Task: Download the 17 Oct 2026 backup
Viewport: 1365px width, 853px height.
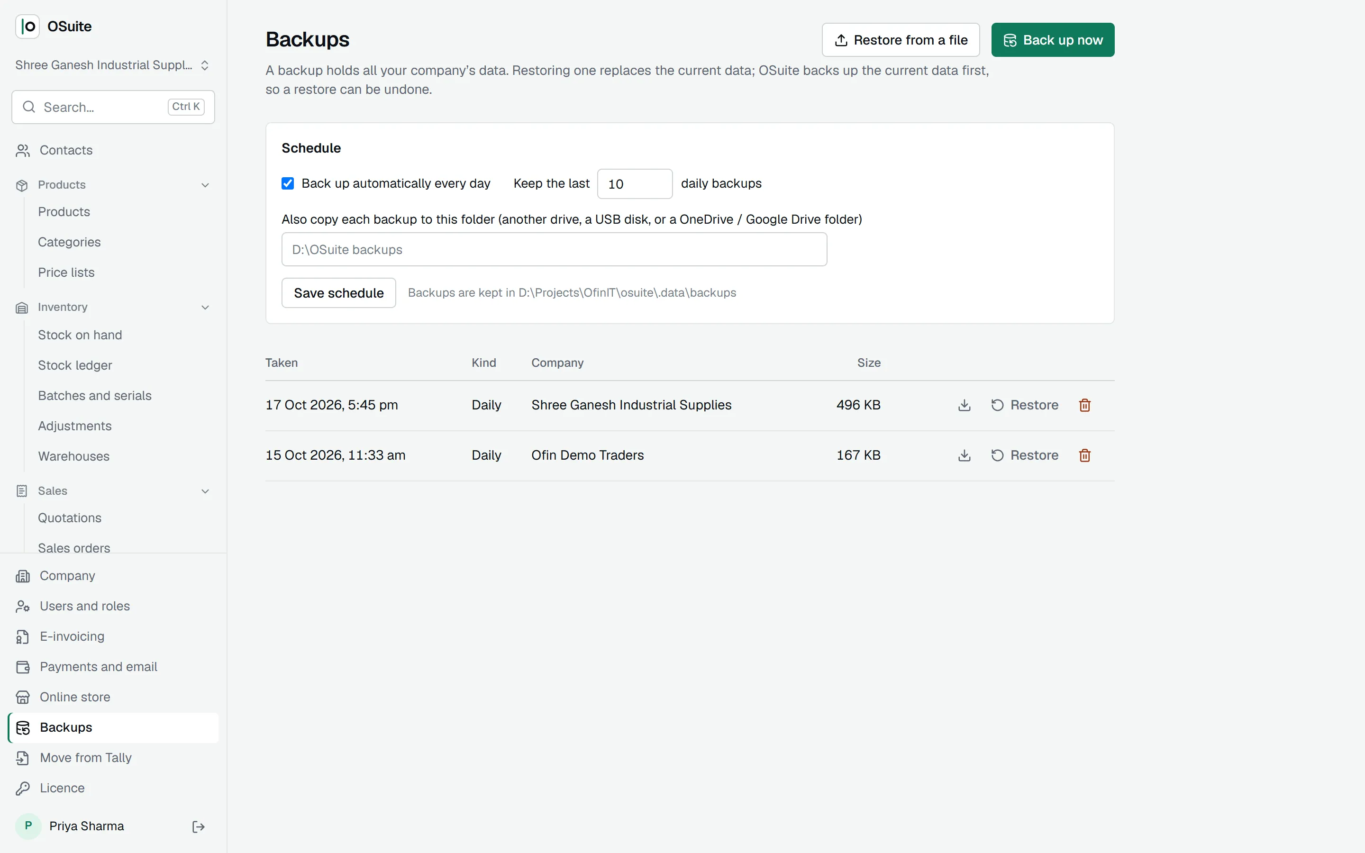Action: (964, 405)
